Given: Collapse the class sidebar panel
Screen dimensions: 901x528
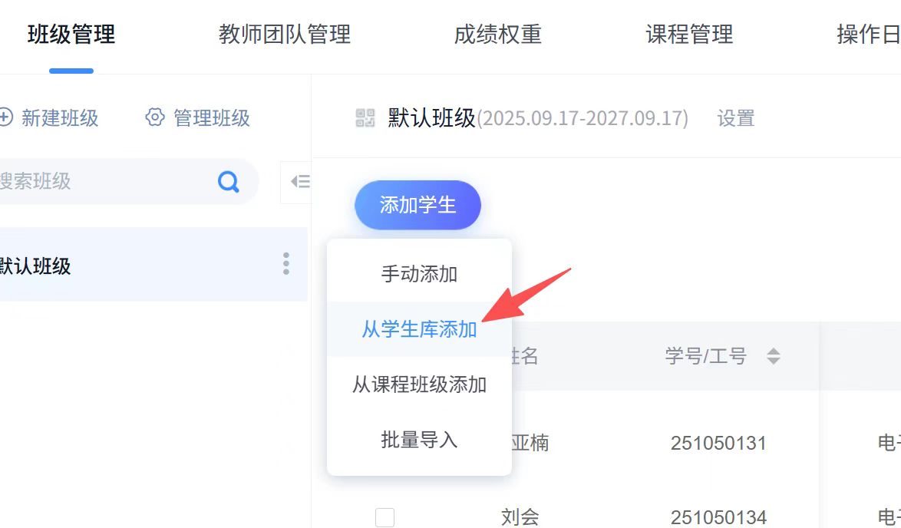Looking at the screenshot, I should (x=299, y=182).
